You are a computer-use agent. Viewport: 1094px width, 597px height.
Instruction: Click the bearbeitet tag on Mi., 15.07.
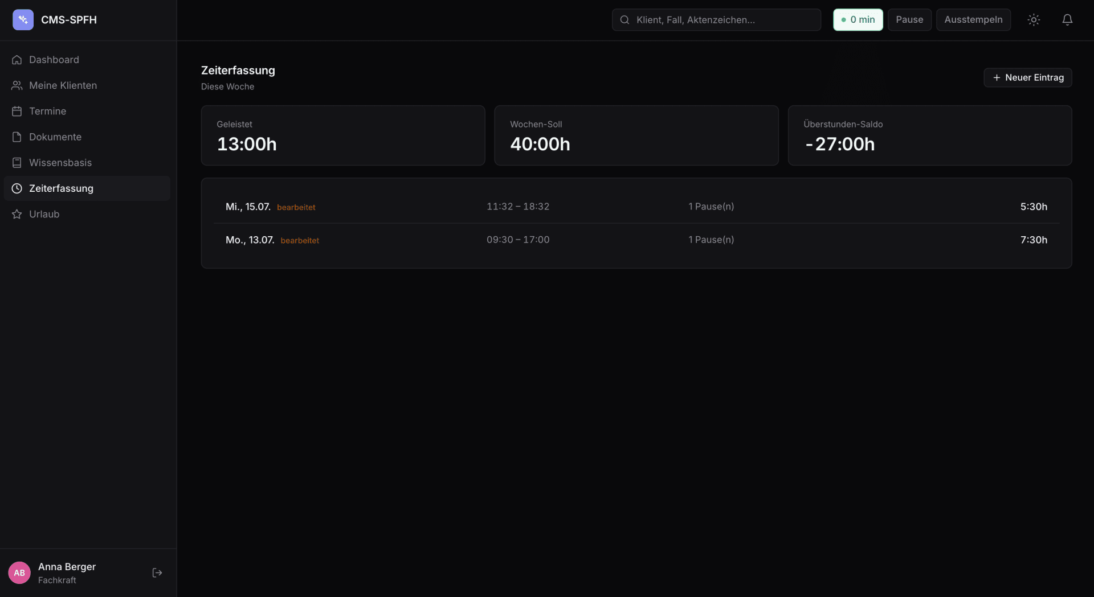296,207
